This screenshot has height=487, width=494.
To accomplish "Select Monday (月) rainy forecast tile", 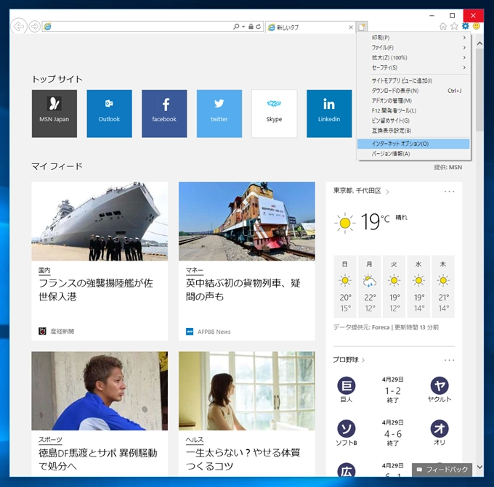I will [x=370, y=287].
